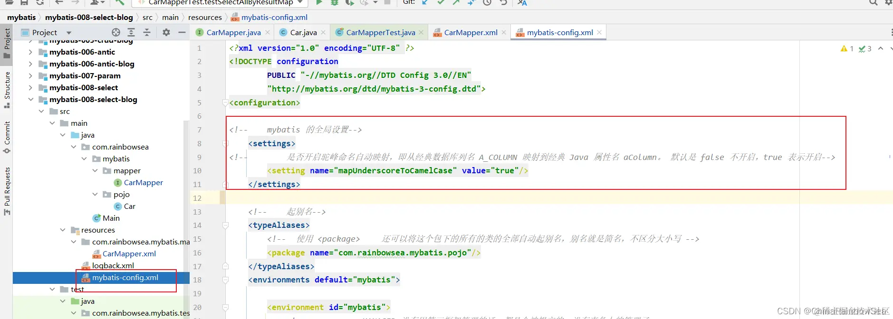Screen dimensions: 893x319
Task: Rollback changes with the undo arrow
Action: (x=503, y=2)
